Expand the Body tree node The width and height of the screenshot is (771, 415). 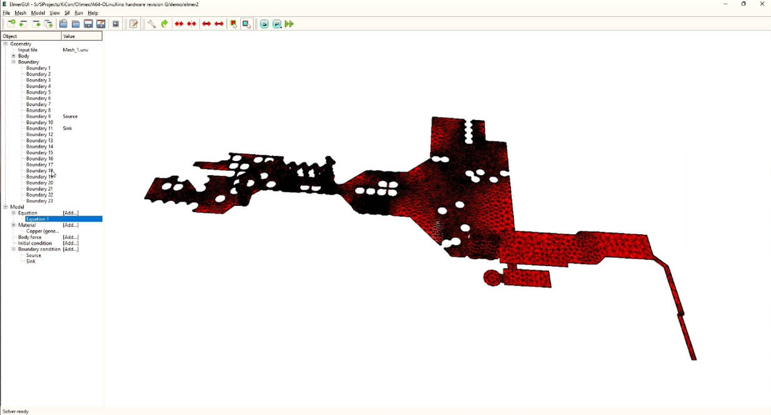tap(13, 56)
